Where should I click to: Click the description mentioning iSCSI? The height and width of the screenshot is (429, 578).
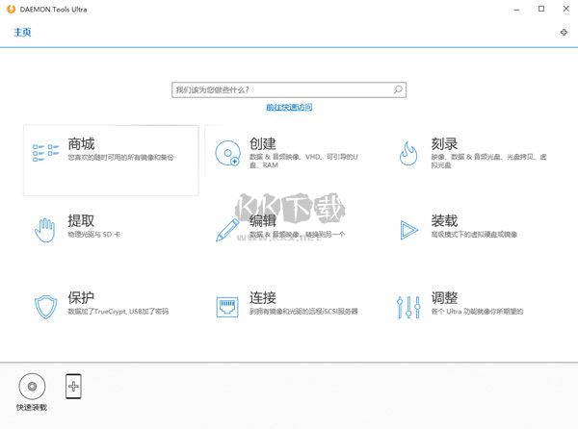303,312
